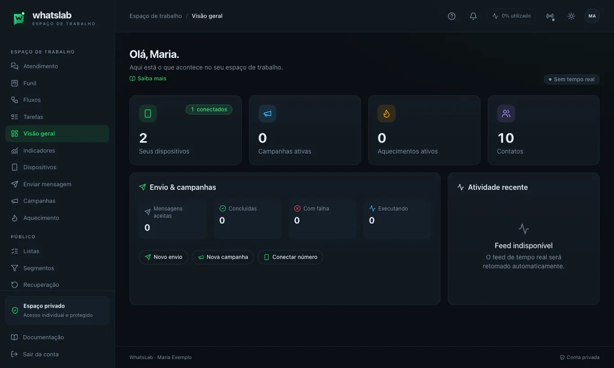Open Documentação link in sidebar

(x=44, y=337)
